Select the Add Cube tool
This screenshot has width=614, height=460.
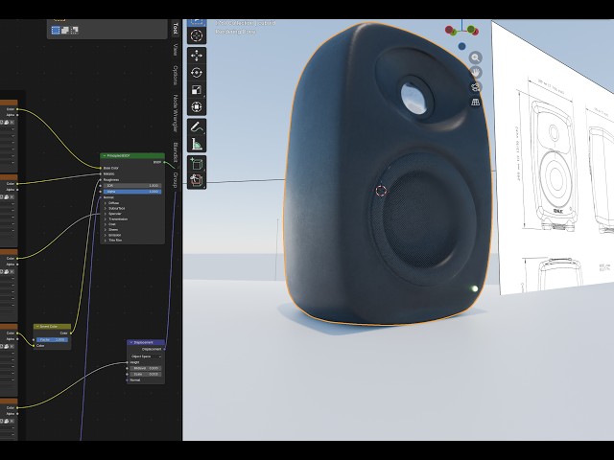click(196, 164)
